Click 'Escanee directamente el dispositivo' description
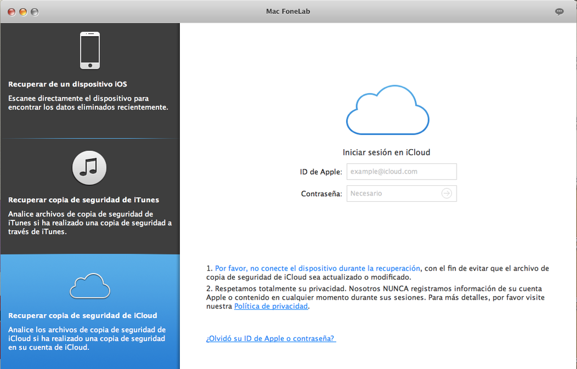The height and width of the screenshot is (369, 577). pos(88,103)
